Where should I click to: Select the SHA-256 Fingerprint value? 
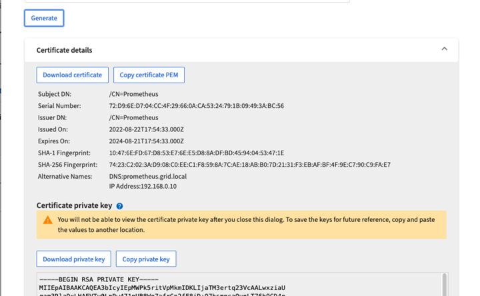click(250, 165)
